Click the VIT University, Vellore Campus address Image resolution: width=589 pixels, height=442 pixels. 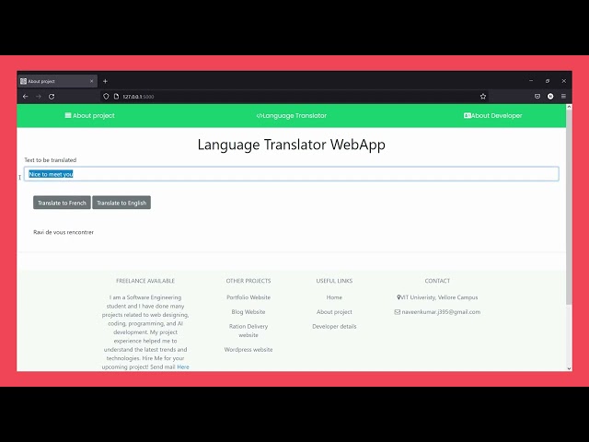point(439,297)
